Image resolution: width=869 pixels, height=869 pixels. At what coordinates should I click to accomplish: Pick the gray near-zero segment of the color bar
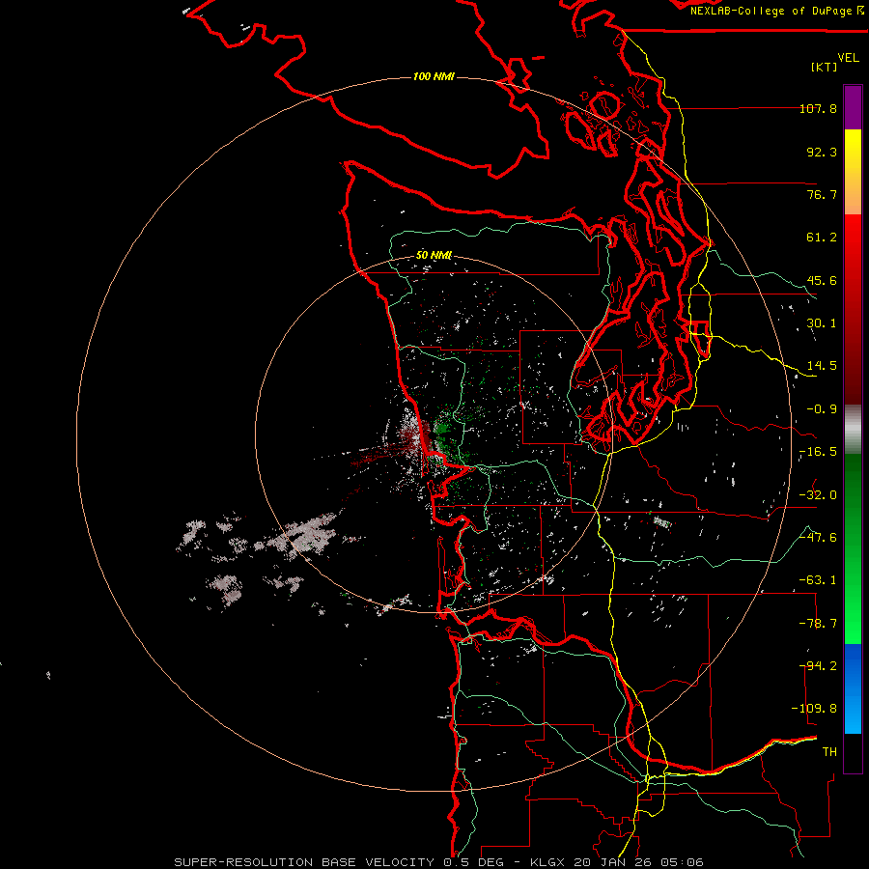[853, 430]
